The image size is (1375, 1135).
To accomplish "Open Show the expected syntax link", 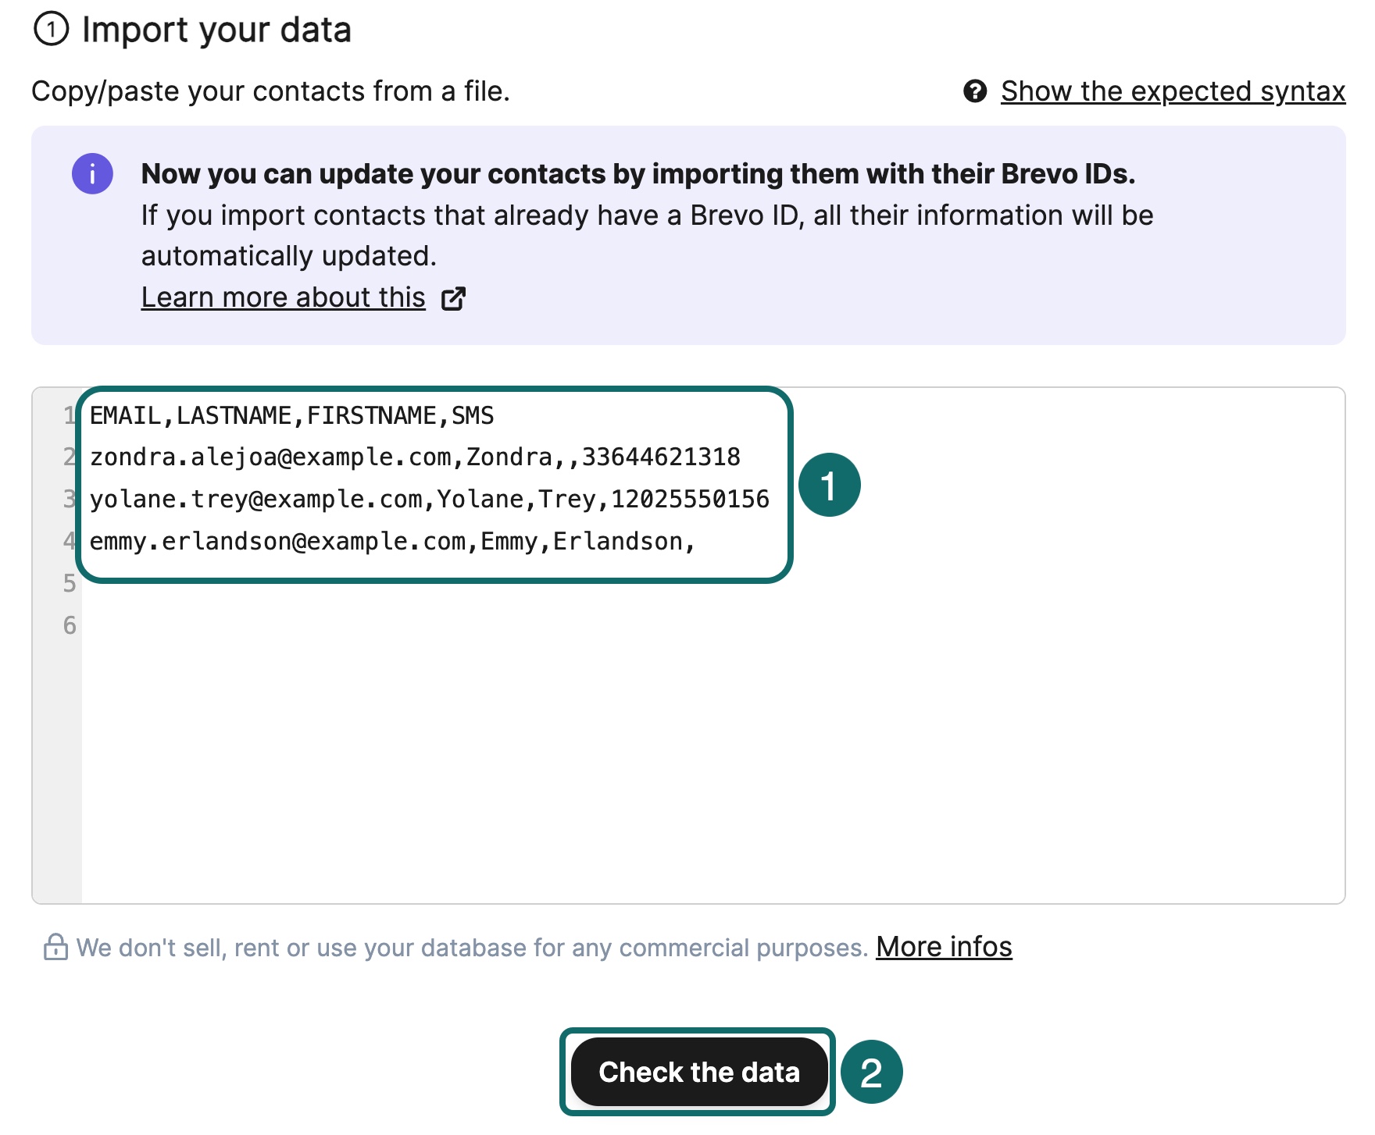I will [1173, 91].
